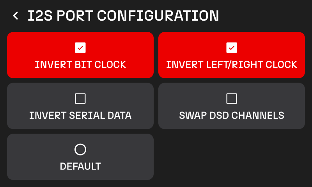The width and height of the screenshot is (312, 187).
Task: Toggle the checked box in the Bit Clock tile
Action: (80, 48)
